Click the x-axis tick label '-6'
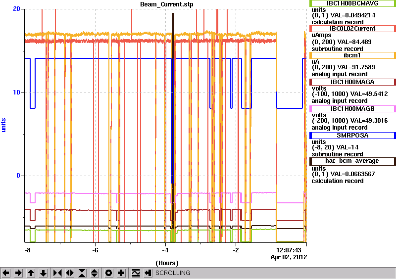The image size is (396, 279). [95, 250]
